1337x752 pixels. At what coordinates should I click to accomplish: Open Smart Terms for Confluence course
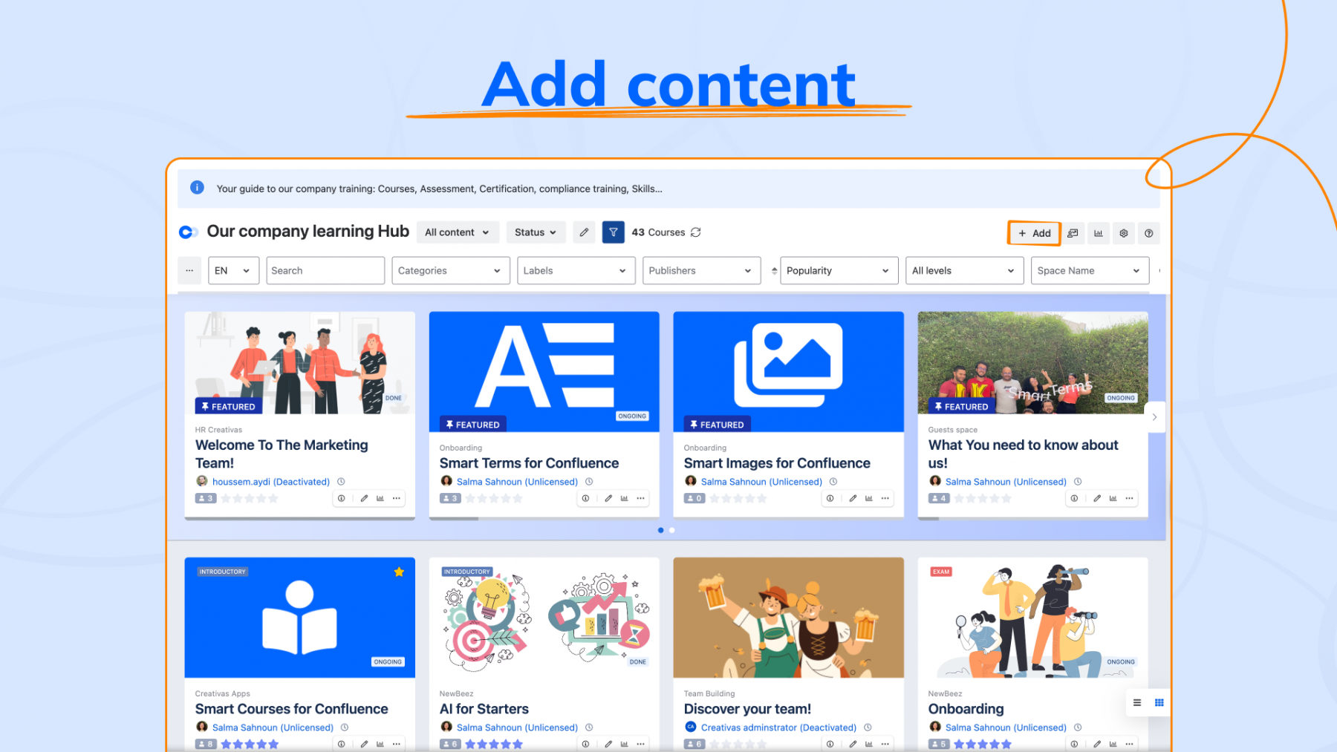529,463
